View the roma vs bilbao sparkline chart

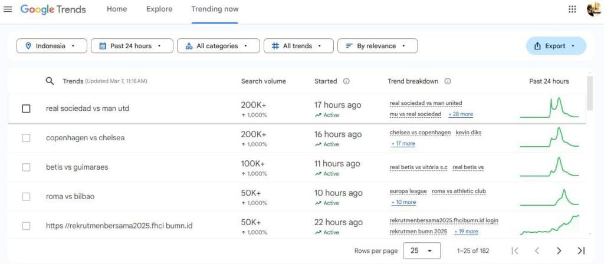[549, 196]
